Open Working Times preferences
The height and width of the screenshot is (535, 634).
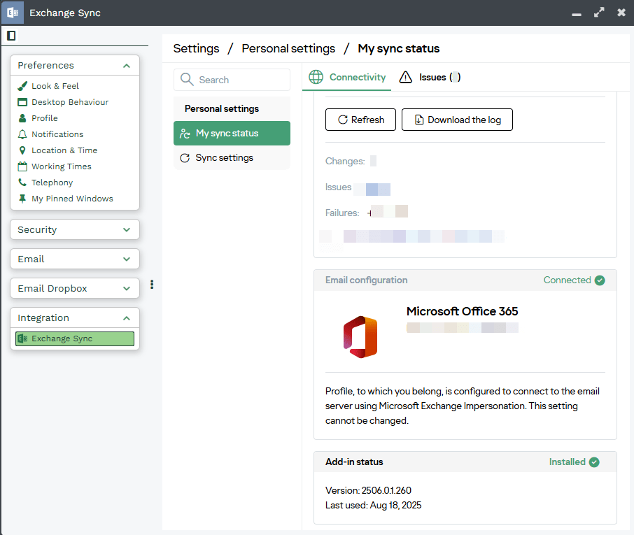click(62, 166)
